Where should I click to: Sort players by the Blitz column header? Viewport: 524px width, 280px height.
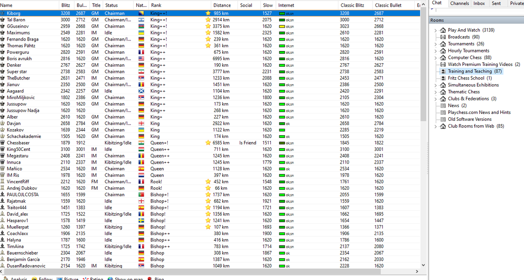pos(65,5)
